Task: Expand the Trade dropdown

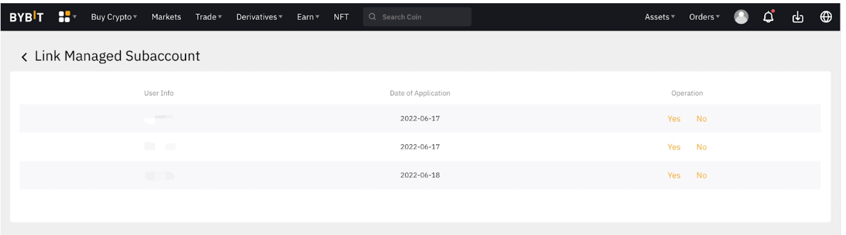Action: 209,17
